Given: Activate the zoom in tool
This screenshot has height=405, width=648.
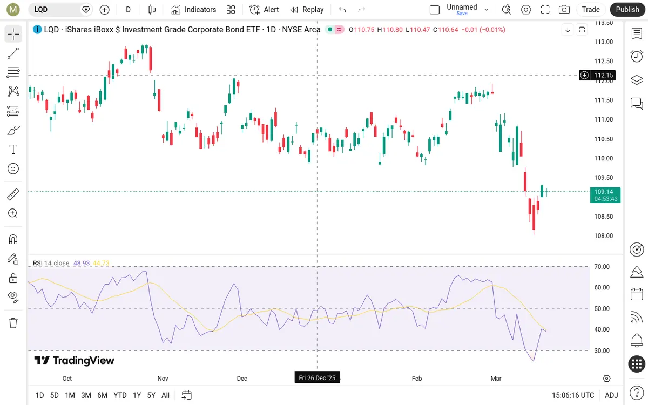Looking at the screenshot, I should coord(13,213).
